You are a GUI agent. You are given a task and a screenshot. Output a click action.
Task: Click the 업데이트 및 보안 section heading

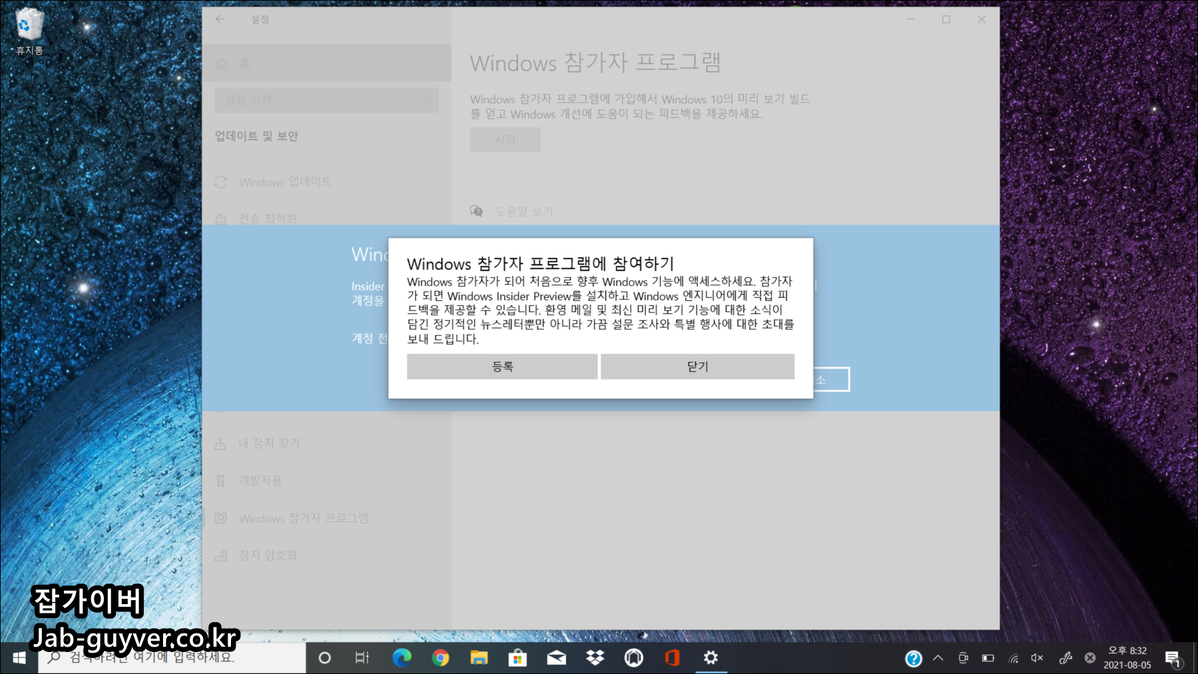256,136
